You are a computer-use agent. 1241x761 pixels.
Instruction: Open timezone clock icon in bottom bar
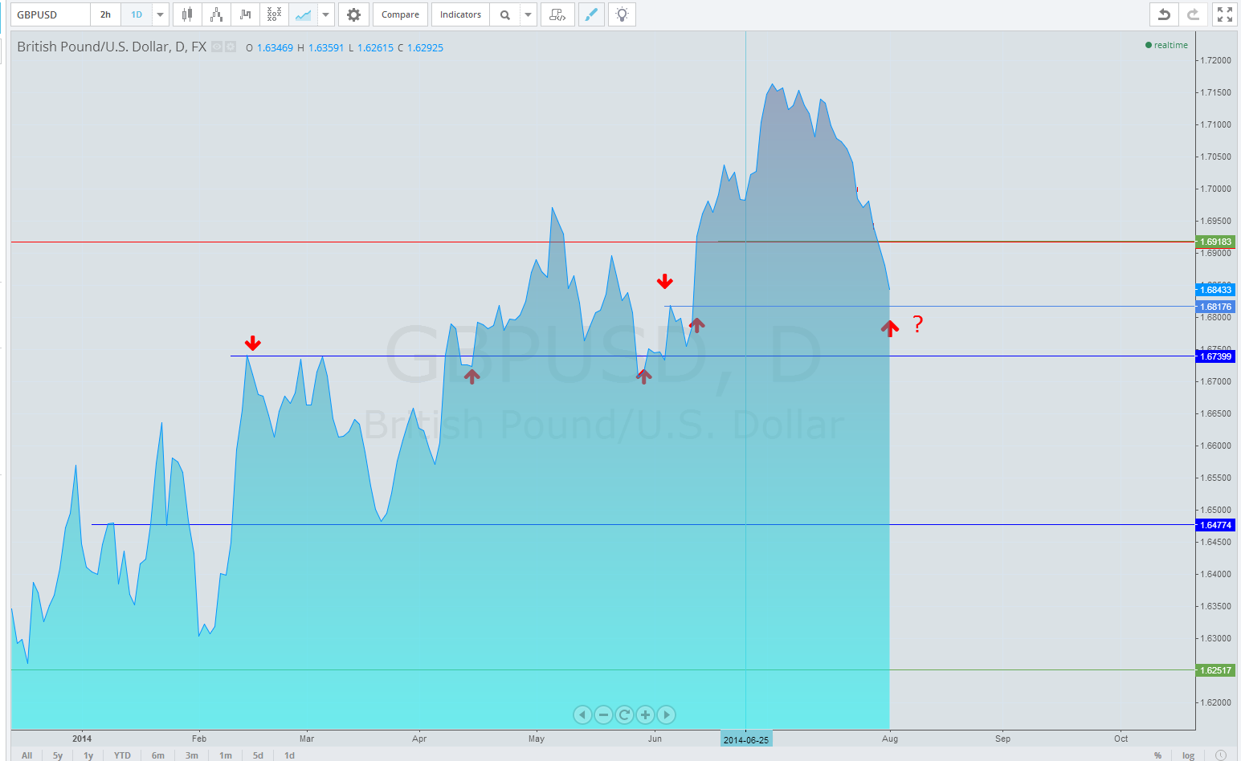click(x=1220, y=755)
